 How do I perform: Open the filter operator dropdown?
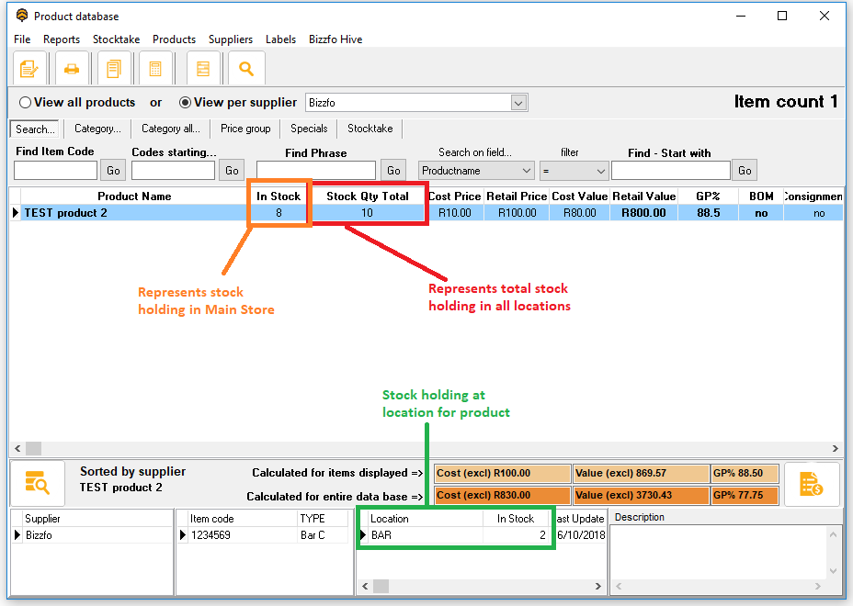(x=601, y=171)
